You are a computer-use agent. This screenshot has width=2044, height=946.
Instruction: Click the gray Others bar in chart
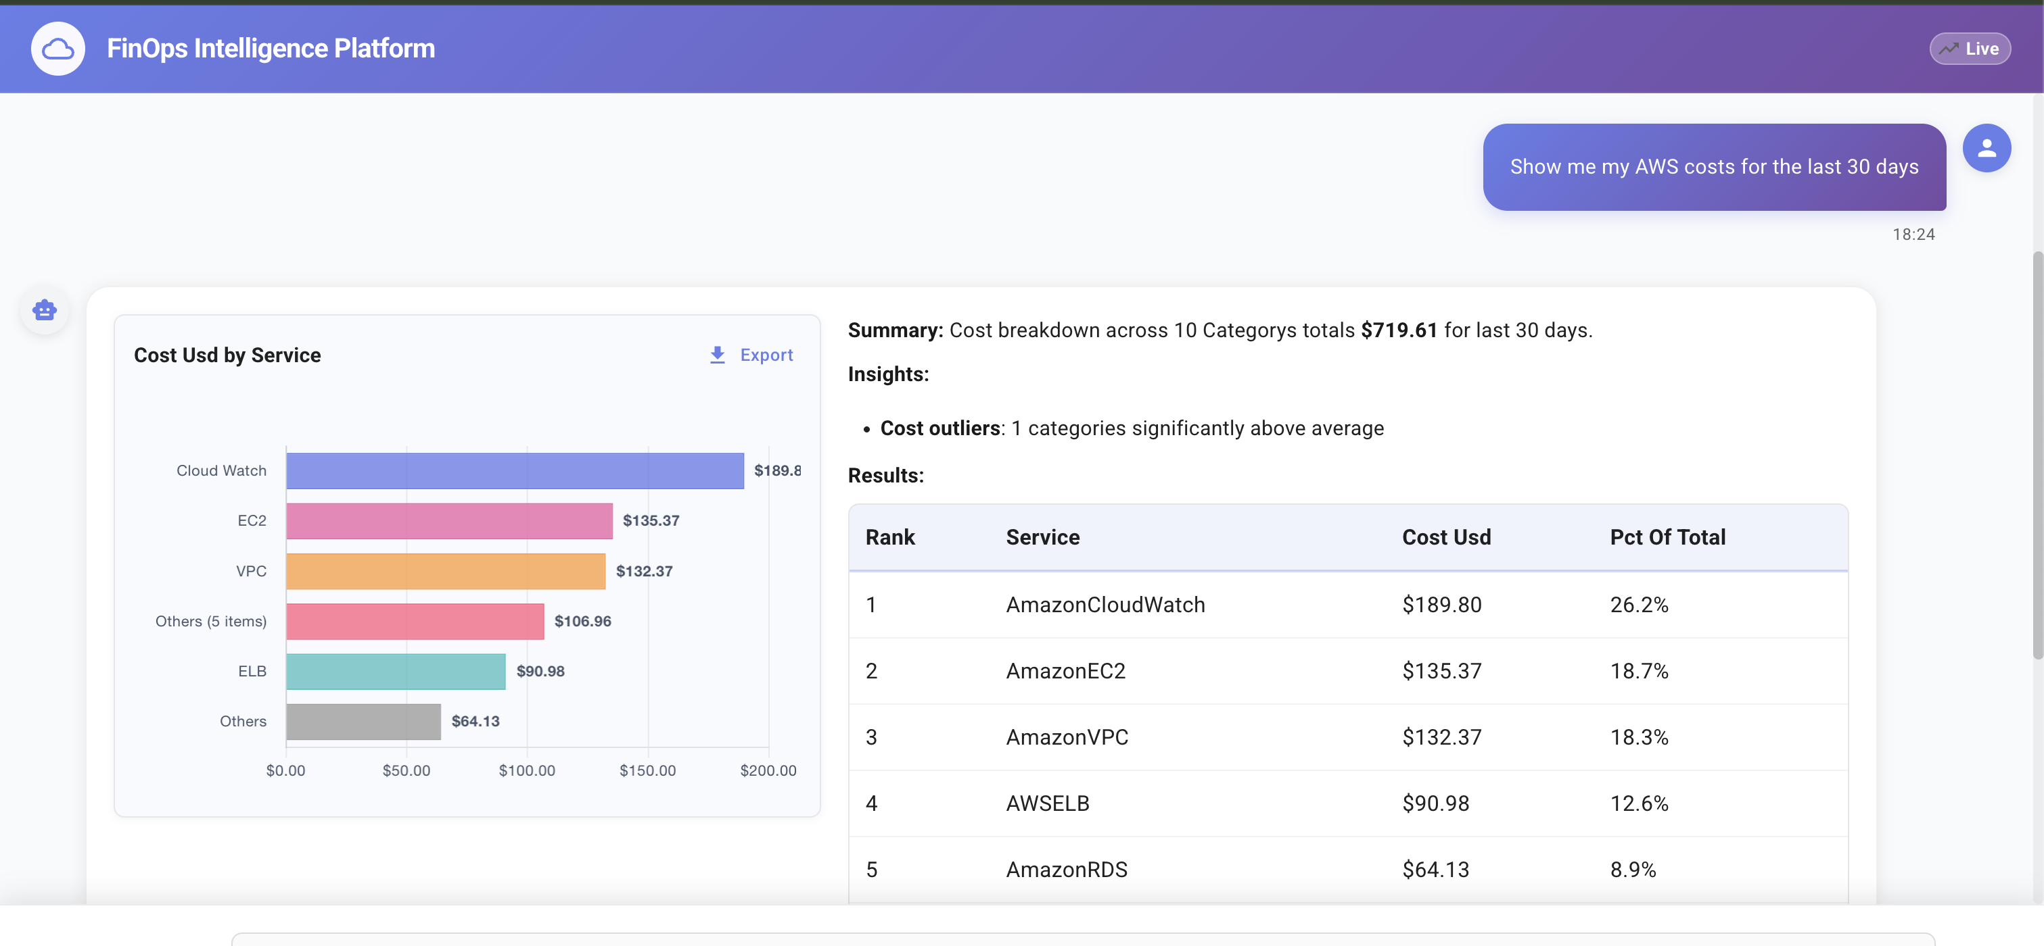click(x=363, y=721)
